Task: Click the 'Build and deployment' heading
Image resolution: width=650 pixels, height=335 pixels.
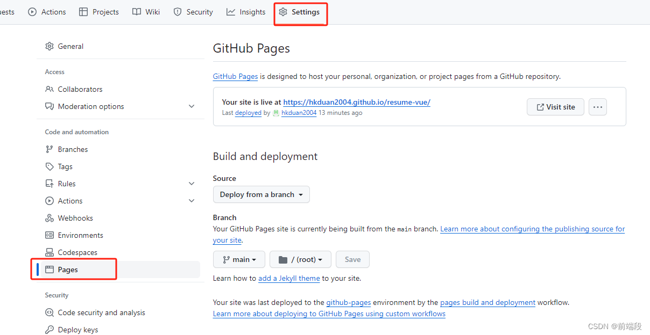Action: [265, 156]
